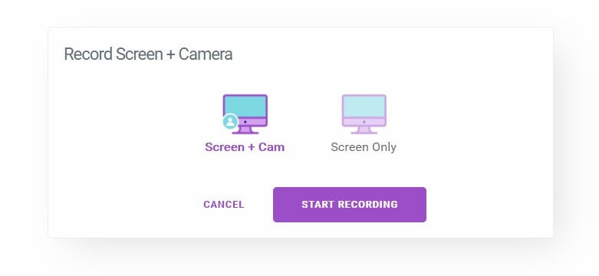Click the word Camera in the heading
599x276 pixels.
tap(206, 54)
